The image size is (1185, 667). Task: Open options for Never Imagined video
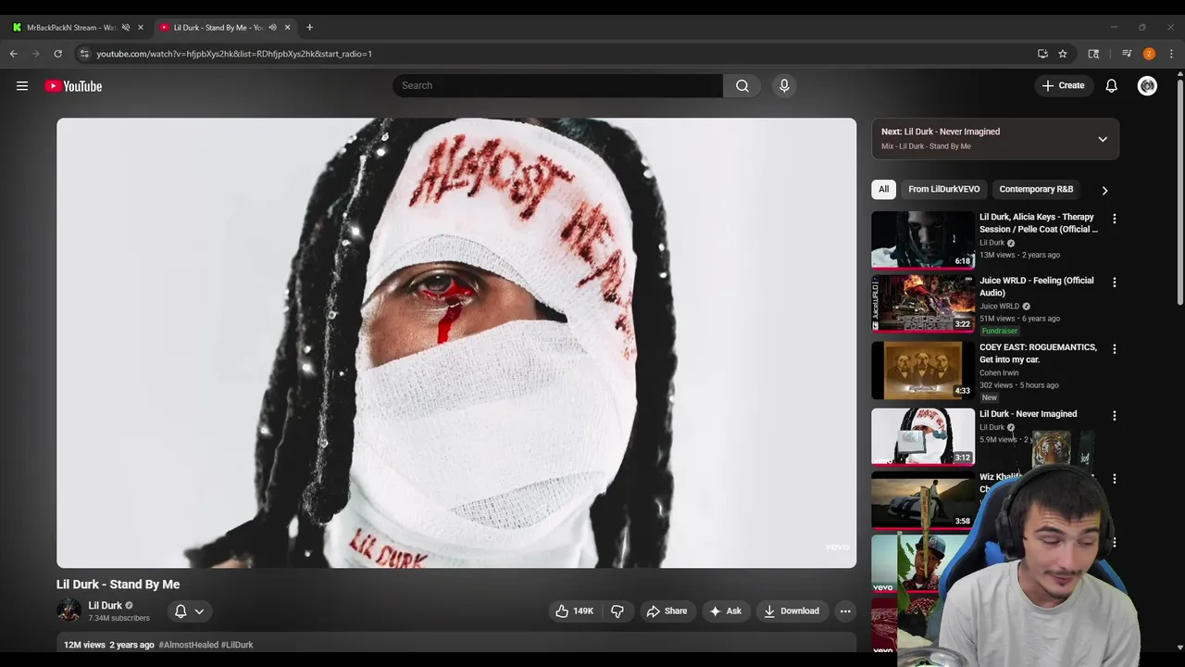(1114, 416)
